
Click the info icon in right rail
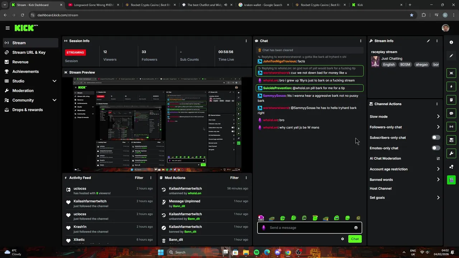[451, 42]
